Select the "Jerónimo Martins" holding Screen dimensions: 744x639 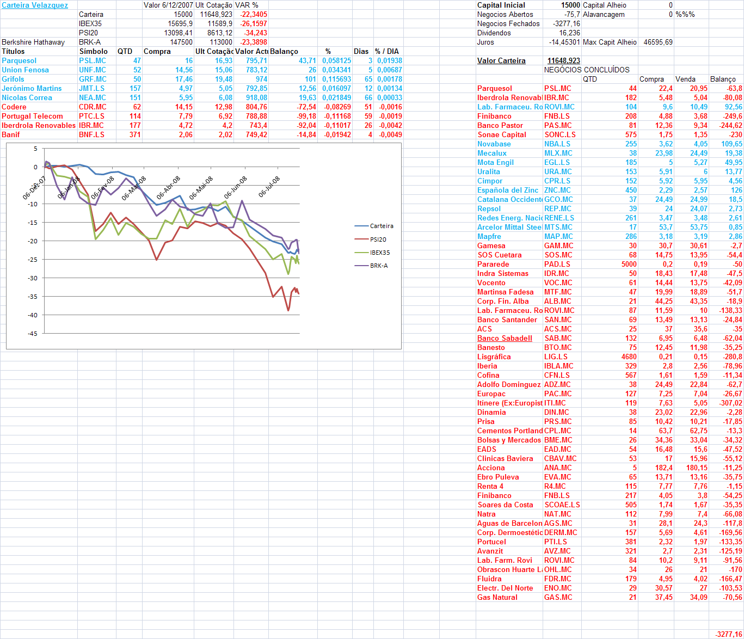[32, 89]
